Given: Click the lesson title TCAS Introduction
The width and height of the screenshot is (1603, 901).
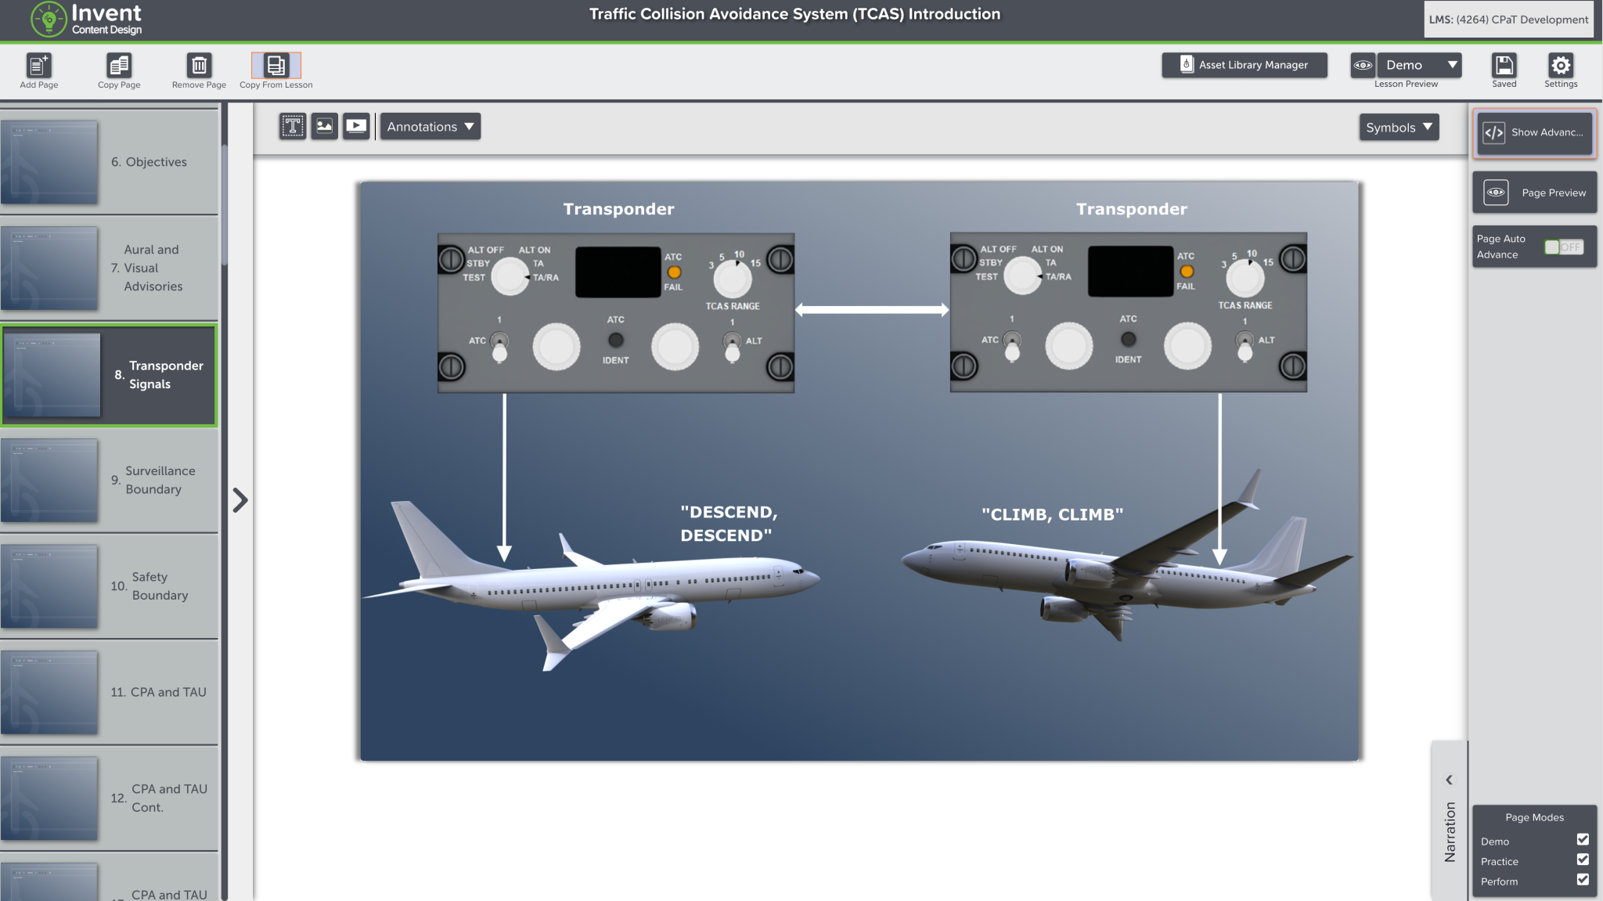Looking at the screenshot, I should tap(794, 14).
